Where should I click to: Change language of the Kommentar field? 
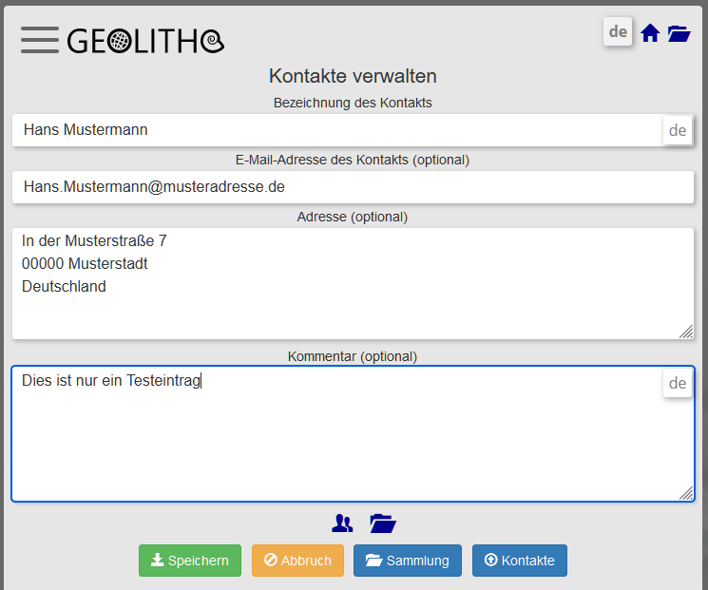[677, 384]
